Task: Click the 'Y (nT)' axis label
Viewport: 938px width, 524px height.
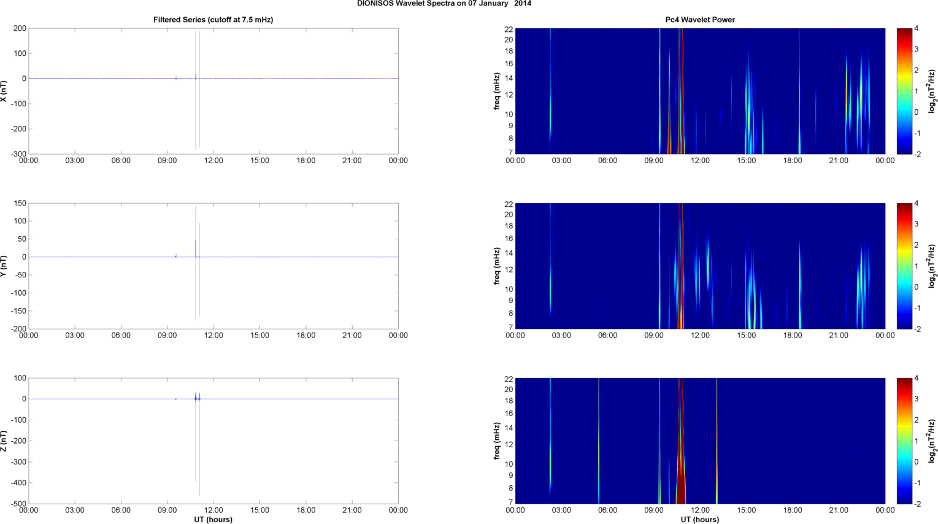Action: [4, 266]
